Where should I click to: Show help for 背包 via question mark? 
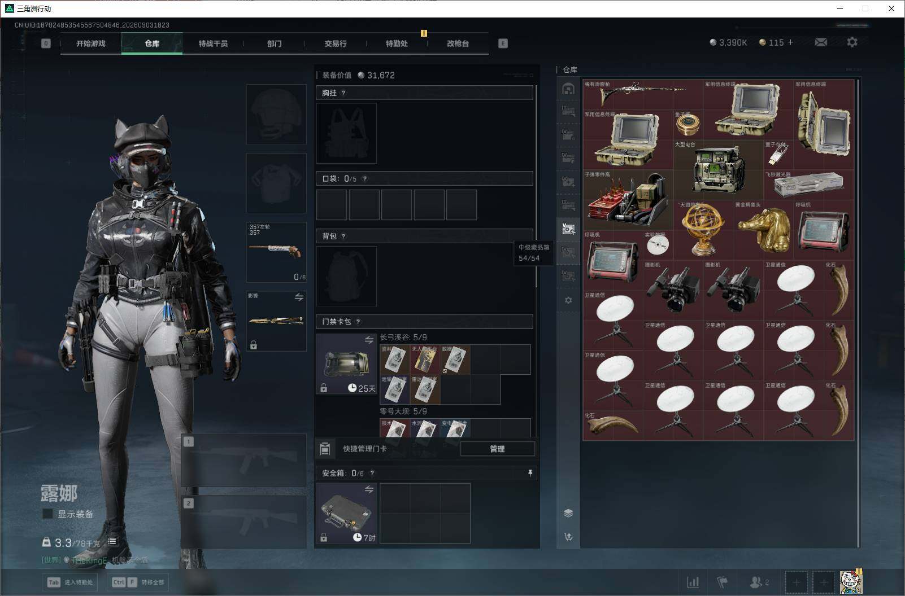[343, 236]
